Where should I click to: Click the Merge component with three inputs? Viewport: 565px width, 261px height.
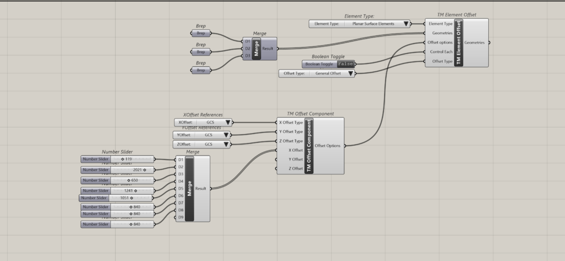tap(256, 49)
